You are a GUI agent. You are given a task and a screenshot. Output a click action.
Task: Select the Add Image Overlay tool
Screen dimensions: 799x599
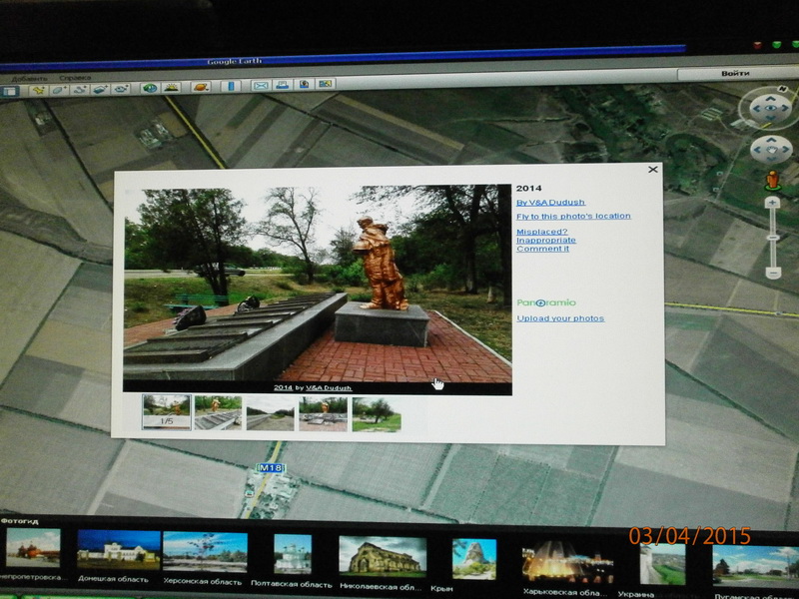pyautogui.click(x=101, y=89)
